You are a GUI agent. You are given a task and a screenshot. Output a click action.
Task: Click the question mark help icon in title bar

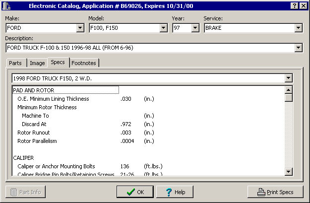pyautogui.click(x=294, y=5)
